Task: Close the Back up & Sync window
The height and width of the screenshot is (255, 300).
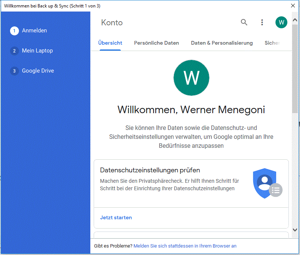Action: [293, 6]
